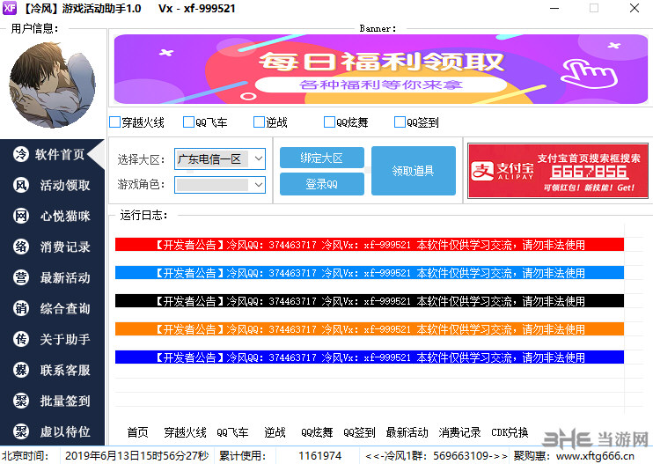
Task: Expand the 选择大区 dropdown arrow
Action: click(x=258, y=158)
